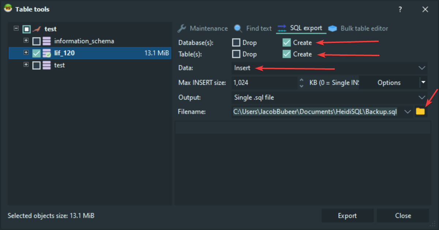Screen dimensions: 439x230
Task: Uncheck Create for Table(s)
Action: (287, 54)
